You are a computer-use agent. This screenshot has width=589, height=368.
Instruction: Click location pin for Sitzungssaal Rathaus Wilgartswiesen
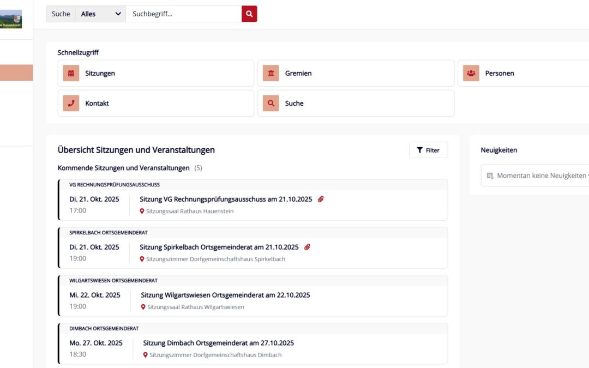point(143,307)
